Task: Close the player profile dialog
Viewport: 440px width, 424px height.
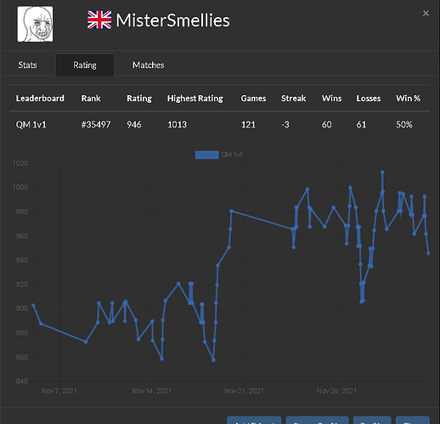Action: 426,14
